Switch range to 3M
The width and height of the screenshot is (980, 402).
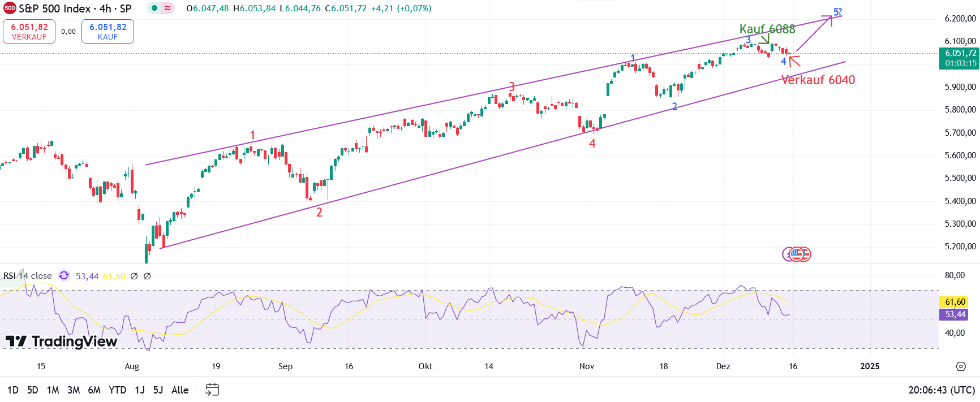[x=74, y=390]
